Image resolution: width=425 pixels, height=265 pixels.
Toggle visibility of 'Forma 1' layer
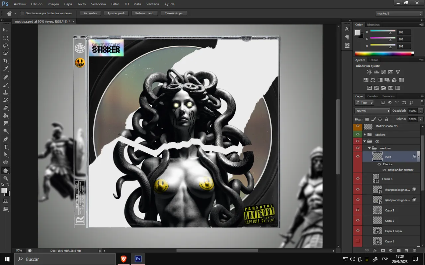click(x=358, y=179)
